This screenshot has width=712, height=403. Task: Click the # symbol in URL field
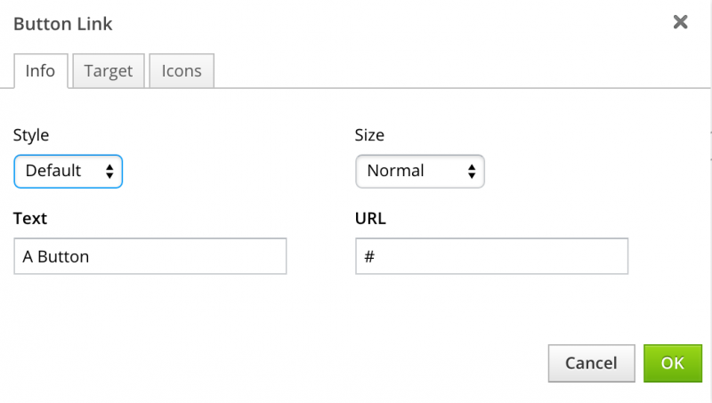(x=369, y=257)
